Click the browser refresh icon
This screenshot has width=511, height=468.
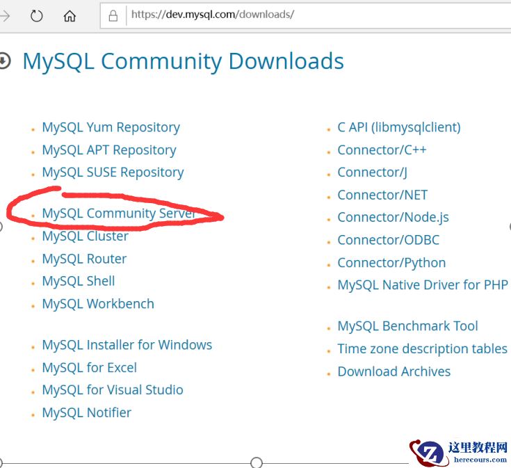coord(36,15)
